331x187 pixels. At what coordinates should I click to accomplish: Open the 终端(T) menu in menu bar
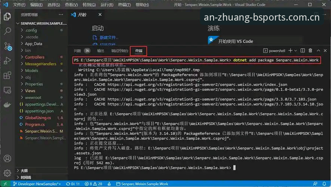coord(124,4)
